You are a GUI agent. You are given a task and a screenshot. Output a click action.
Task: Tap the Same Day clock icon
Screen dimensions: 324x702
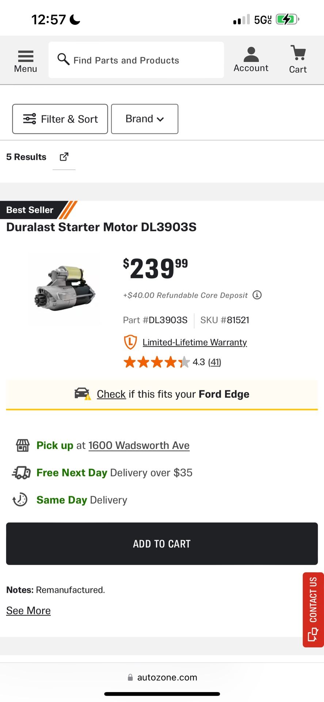point(20,500)
